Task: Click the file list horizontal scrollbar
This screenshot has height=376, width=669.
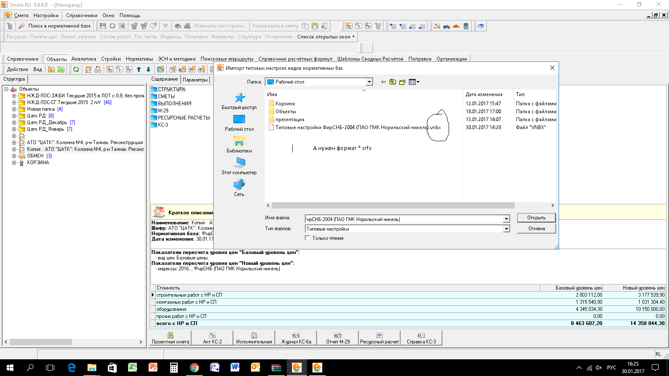Action: pos(393,206)
